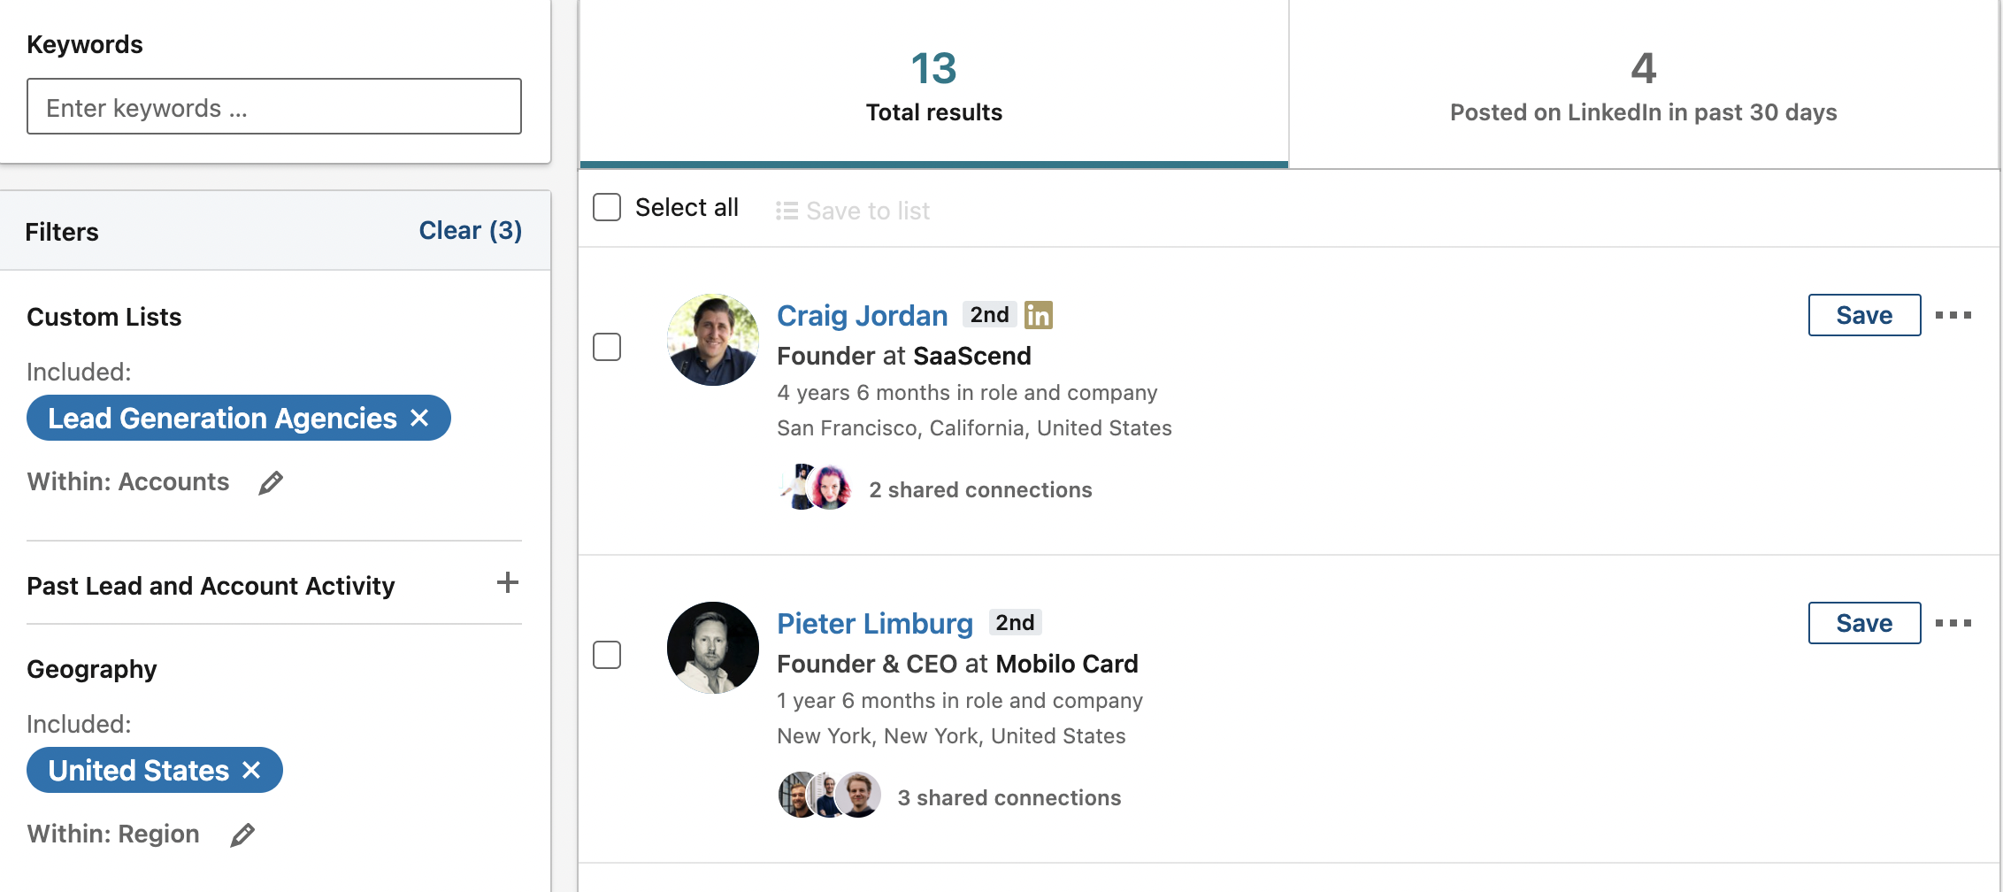Switch to the Total results tab
The image size is (2003, 892).
pos(934,84)
